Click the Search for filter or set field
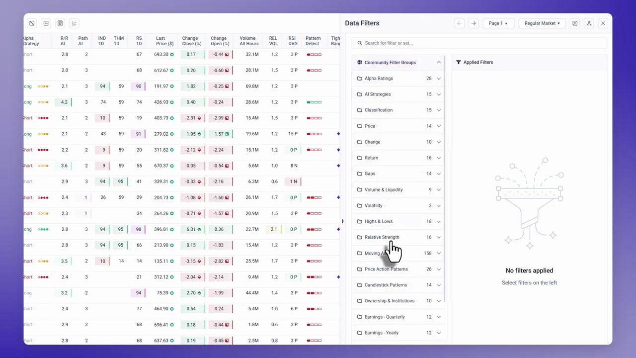Image resolution: width=636 pixels, height=358 pixels. [x=479, y=43]
